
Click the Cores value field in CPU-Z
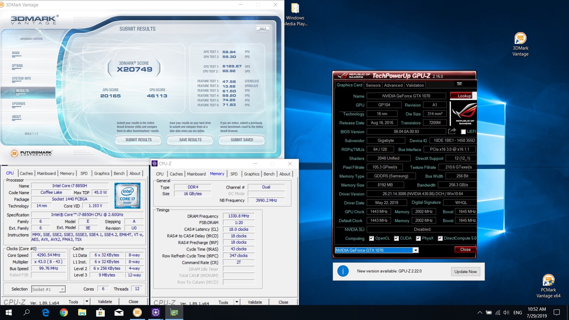coord(103,289)
